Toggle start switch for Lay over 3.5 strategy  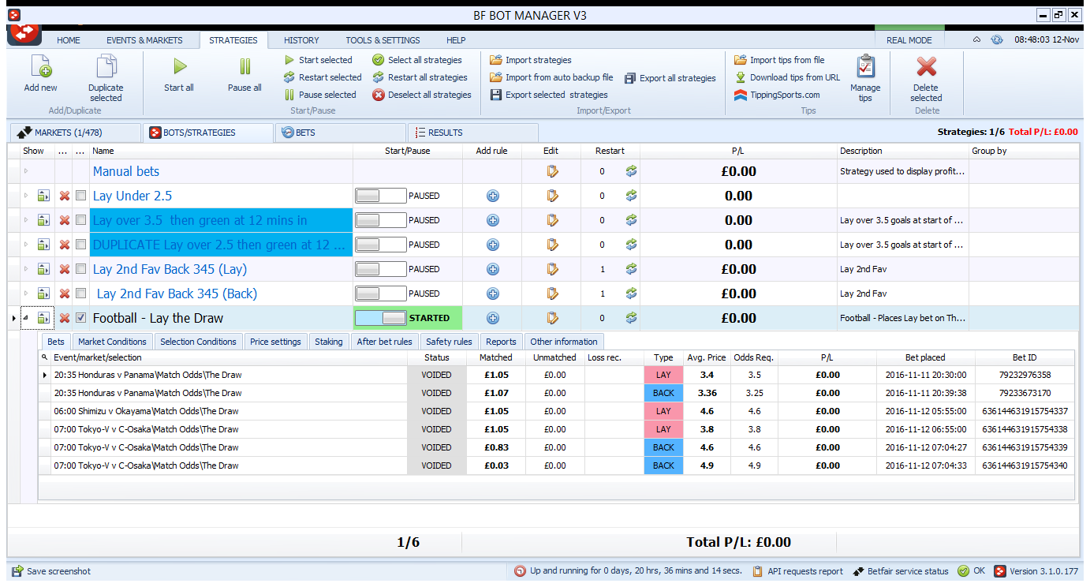click(381, 220)
